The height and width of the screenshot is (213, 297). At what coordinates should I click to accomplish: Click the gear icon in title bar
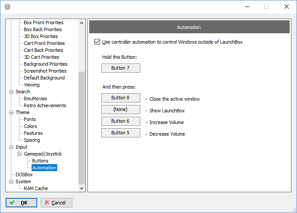(7, 6)
